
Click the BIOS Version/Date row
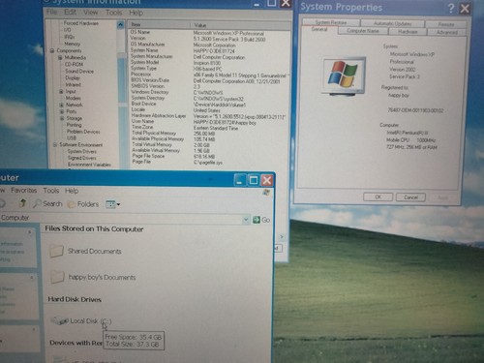(x=209, y=80)
